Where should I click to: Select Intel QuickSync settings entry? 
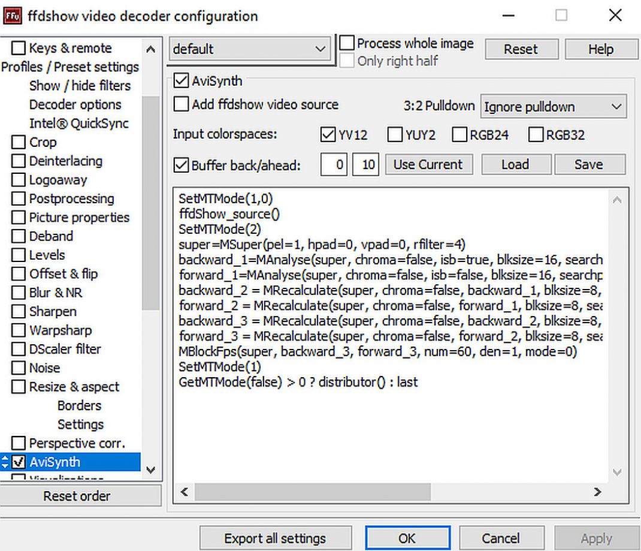79,124
